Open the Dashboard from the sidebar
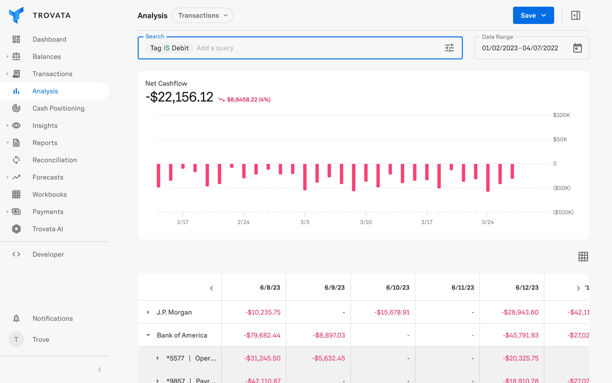 [49, 39]
